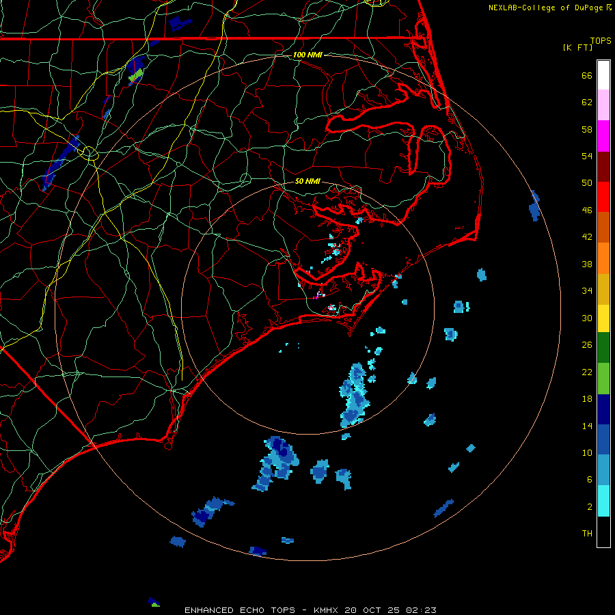
Task: Click the white 66 kft color swatch
Action: pos(603,75)
